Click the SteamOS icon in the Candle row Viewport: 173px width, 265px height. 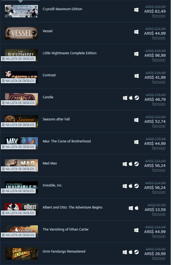click(x=137, y=98)
